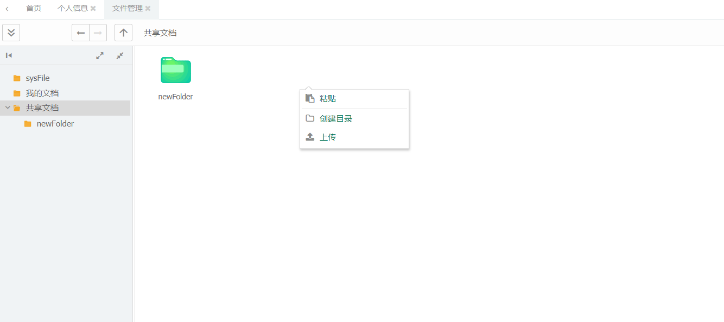Viewport: 724px width, 322px height.
Task: Switch to the 个人信息 tab
Action: coord(73,8)
